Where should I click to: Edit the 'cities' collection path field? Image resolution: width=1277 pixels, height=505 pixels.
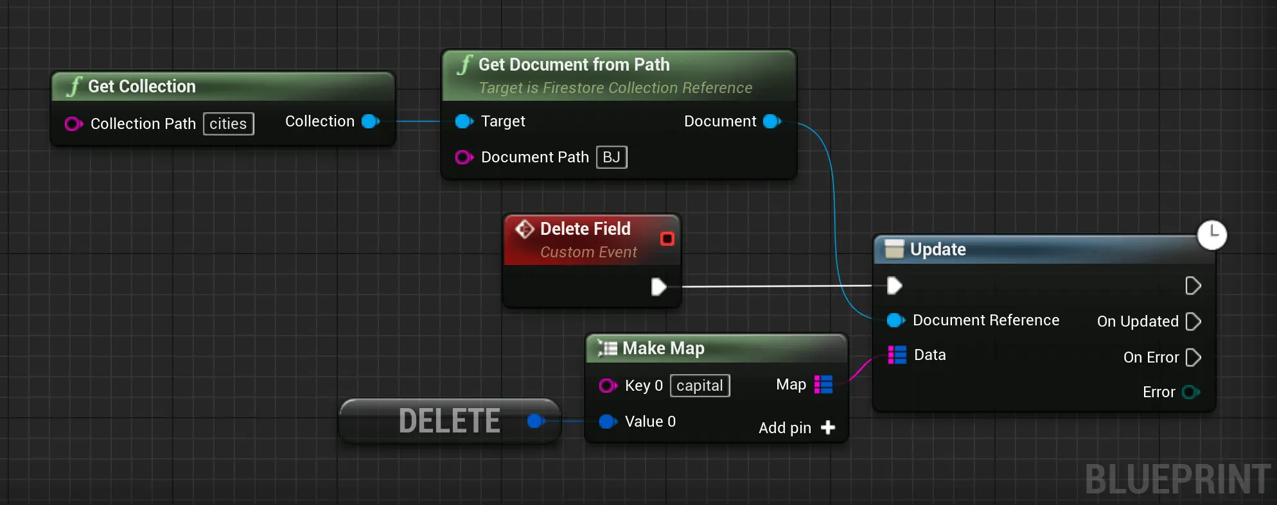pyautogui.click(x=228, y=124)
